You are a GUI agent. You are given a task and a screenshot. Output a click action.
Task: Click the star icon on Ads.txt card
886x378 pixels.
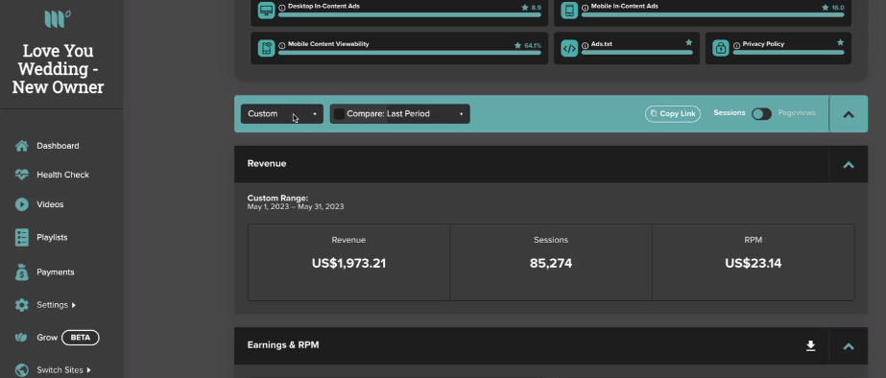pyautogui.click(x=689, y=42)
